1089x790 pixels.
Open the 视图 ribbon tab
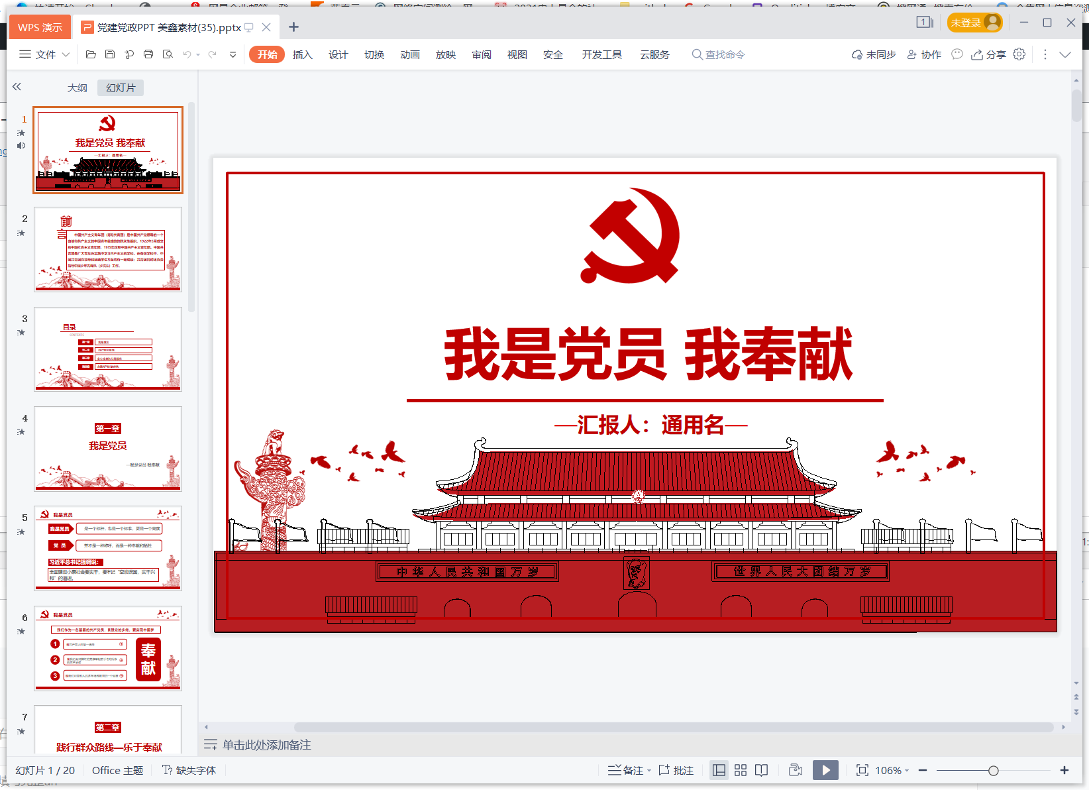tap(517, 54)
